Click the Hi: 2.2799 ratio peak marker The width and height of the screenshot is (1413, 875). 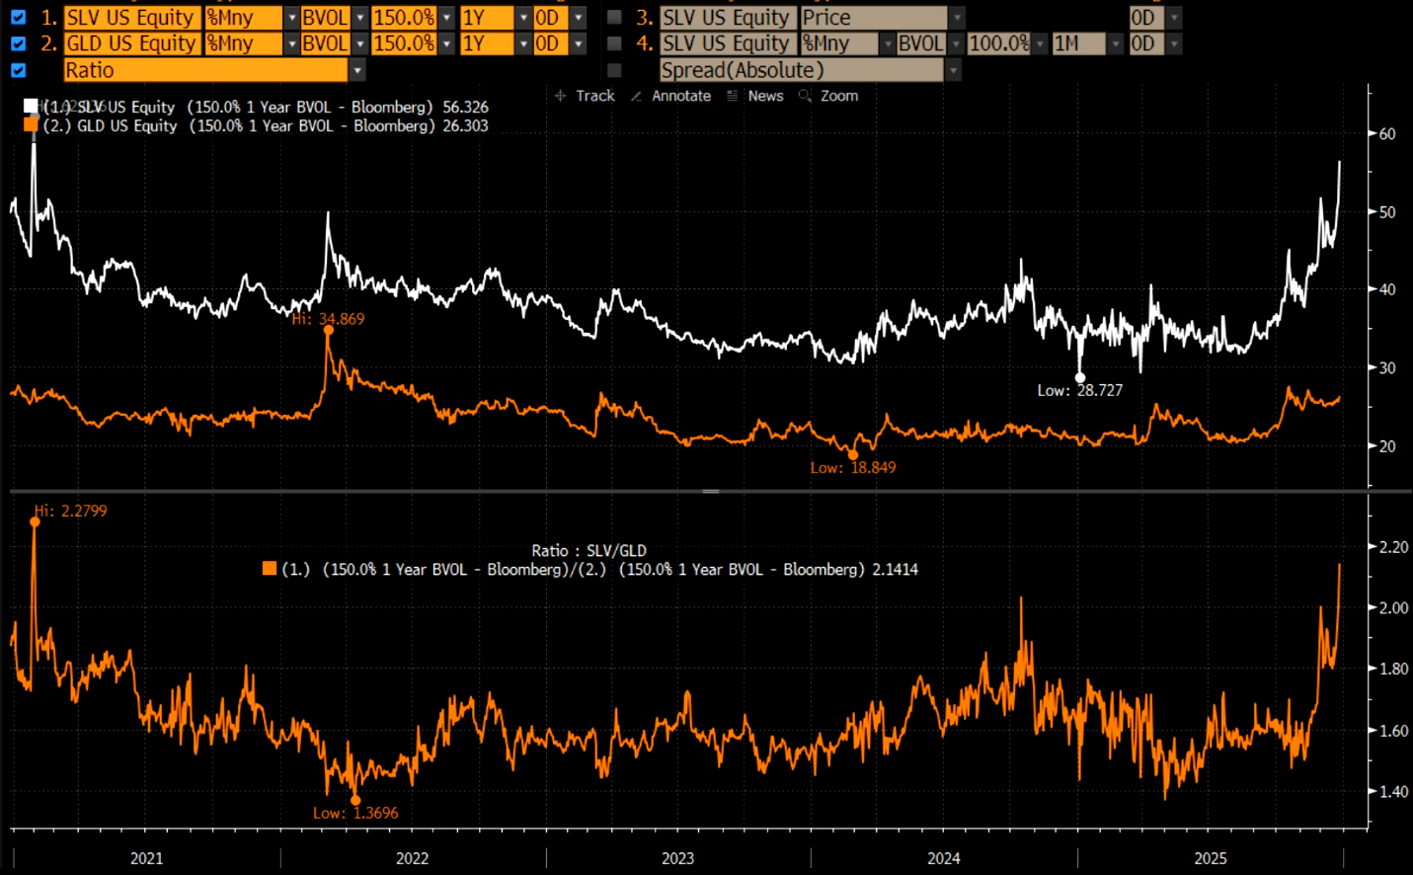(x=36, y=521)
